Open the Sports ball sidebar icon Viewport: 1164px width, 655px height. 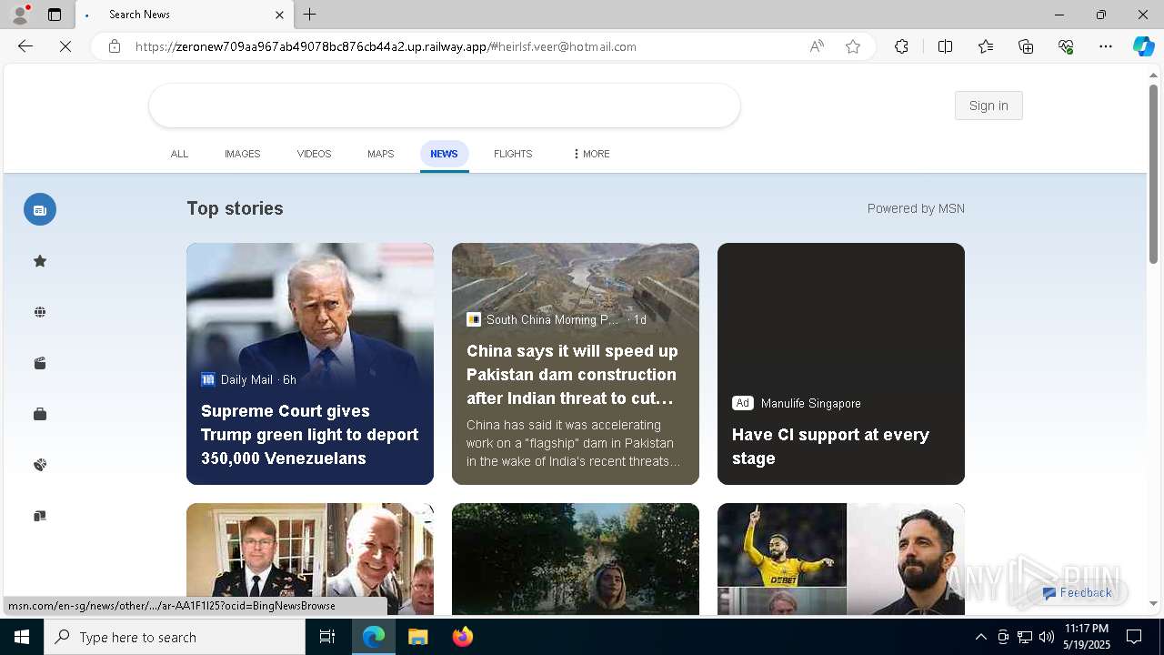[x=40, y=465]
